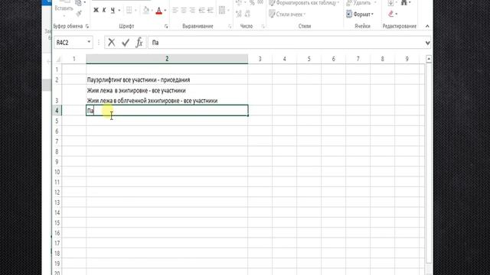Toggle italic (К) formatting
490x275 pixels.
pos(104,10)
